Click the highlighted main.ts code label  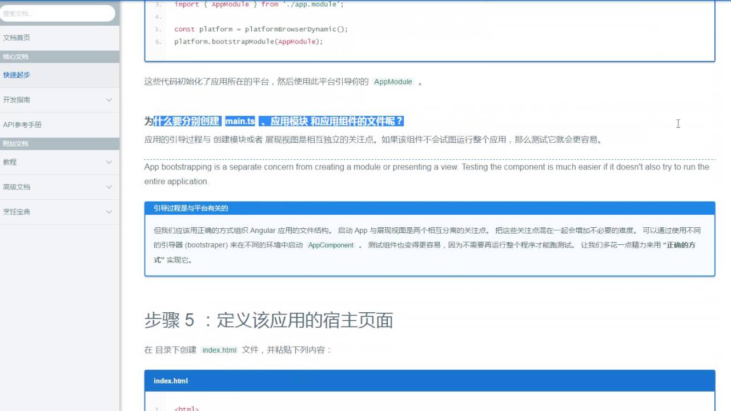[x=240, y=121]
